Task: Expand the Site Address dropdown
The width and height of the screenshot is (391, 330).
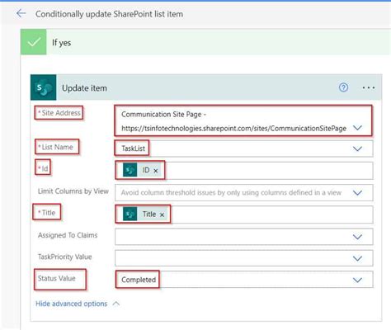Action: [x=357, y=128]
